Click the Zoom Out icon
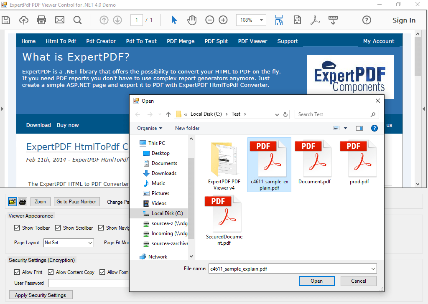The width and height of the screenshot is (428, 304). click(x=209, y=20)
